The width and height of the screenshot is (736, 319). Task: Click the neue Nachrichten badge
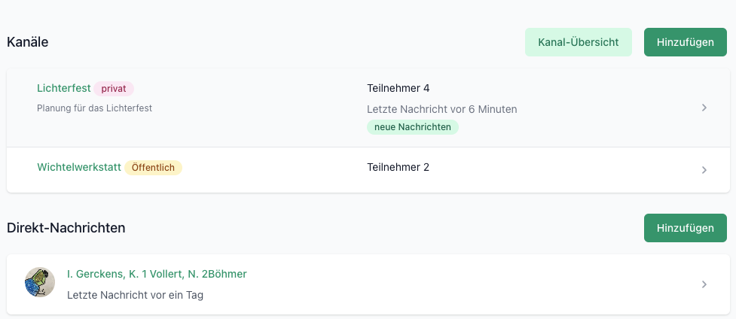tap(413, 127)
